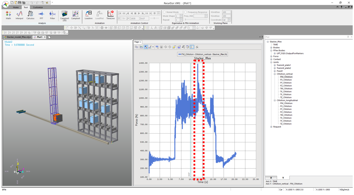Expand the Request tree node
The height and width of the screenshot is (195, 354).
pyautogui.click(x=271, y=127)
